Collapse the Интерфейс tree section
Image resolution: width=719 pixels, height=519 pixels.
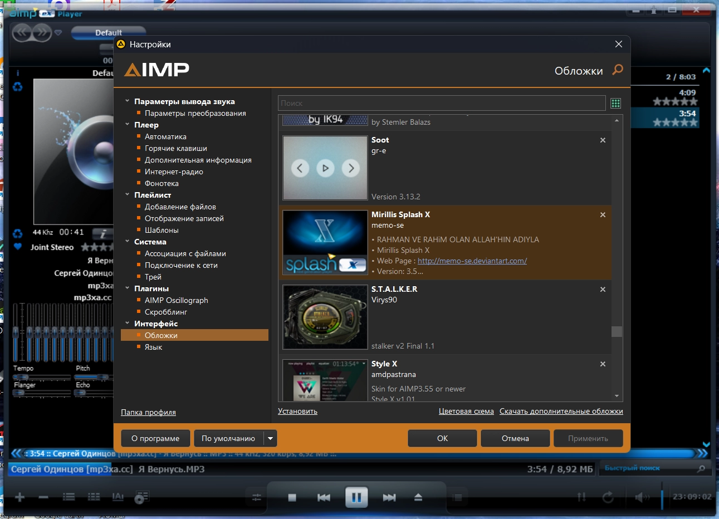[127, 324]
